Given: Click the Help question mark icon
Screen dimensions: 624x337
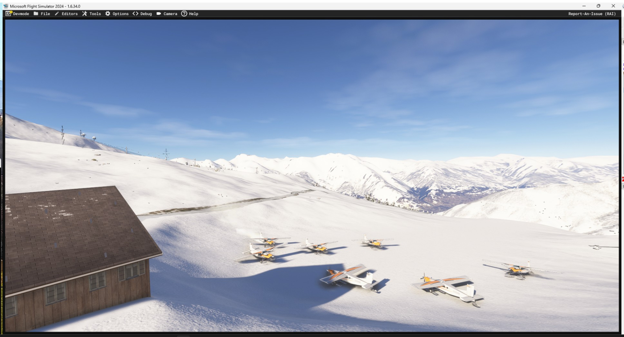Looking at the screenshot, I should pos(184,14).
